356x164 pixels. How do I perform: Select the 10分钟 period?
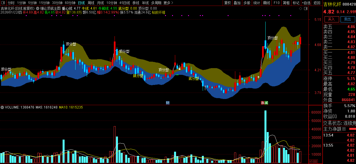click(x=111, y=3)
